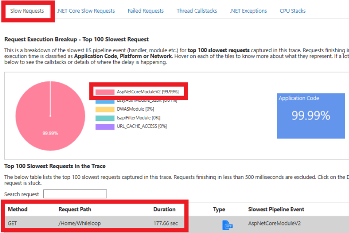
Task: Select the Slow Requests tab
Action: (27, 11)
